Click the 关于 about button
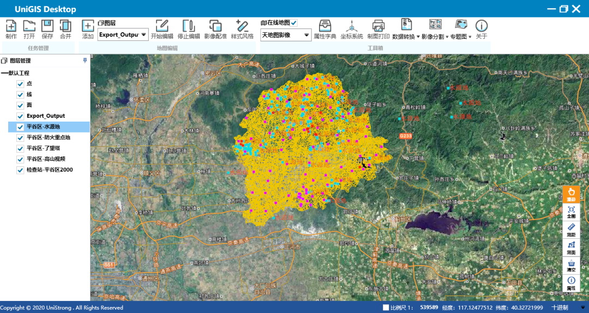This screenshot has height=313, width=589. pos(481,26)
